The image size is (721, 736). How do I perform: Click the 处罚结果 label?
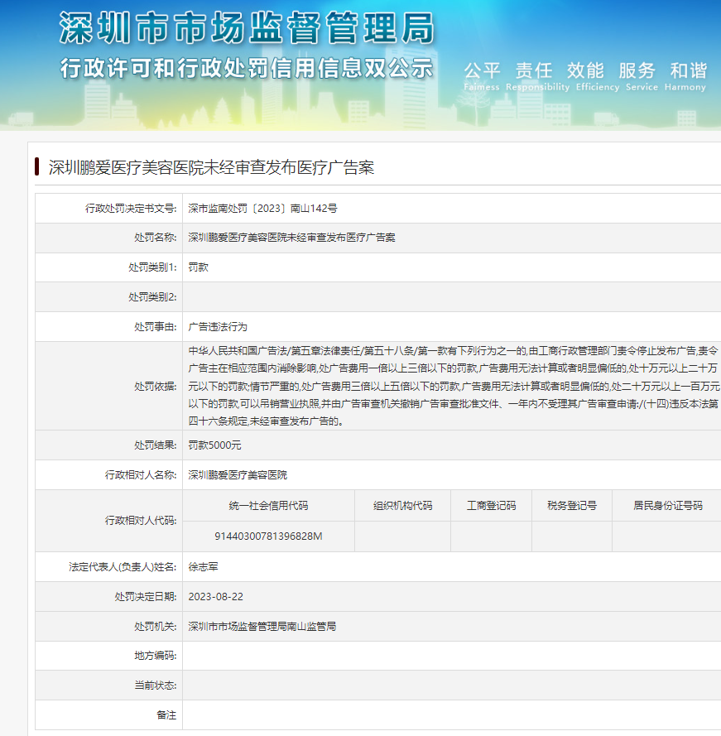(156, 445)
